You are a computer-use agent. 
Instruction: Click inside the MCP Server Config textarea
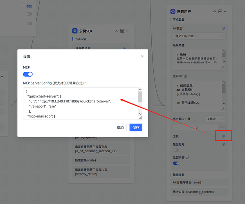click(x=81, y=104)
